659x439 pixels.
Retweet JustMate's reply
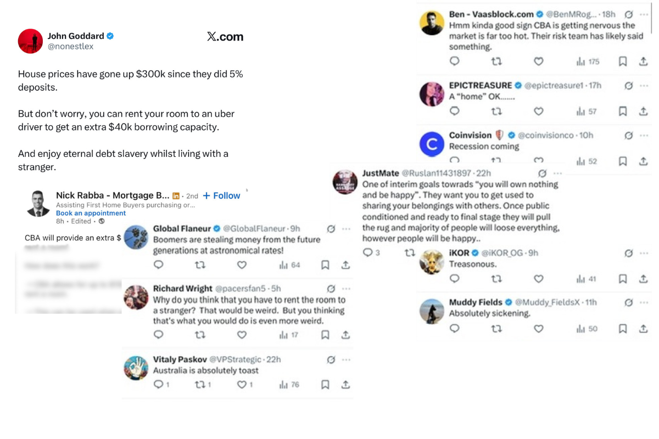click(x=410, y=253)
